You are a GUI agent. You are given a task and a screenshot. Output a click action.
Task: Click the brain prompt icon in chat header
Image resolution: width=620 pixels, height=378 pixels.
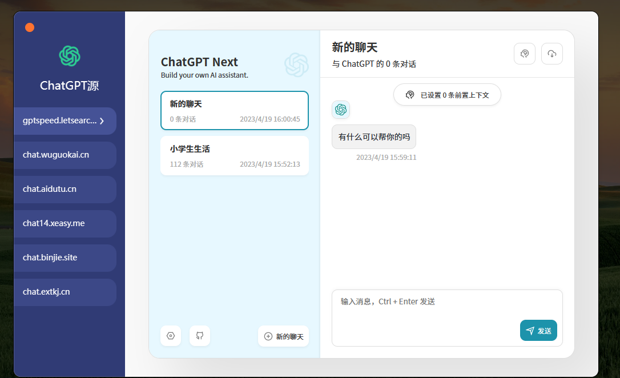click(524, 54)
